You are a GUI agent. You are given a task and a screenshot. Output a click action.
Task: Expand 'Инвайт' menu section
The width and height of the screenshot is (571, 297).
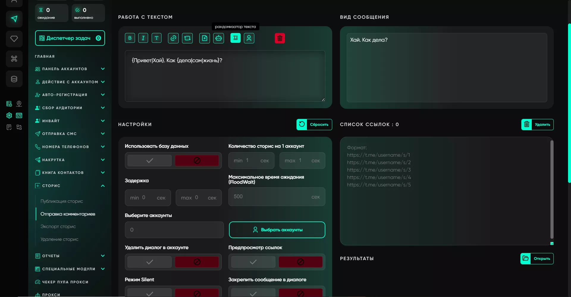pos(70,121)
